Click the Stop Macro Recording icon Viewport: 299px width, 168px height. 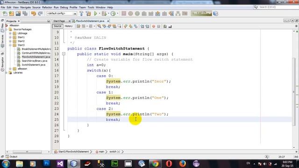pos(159,27)
